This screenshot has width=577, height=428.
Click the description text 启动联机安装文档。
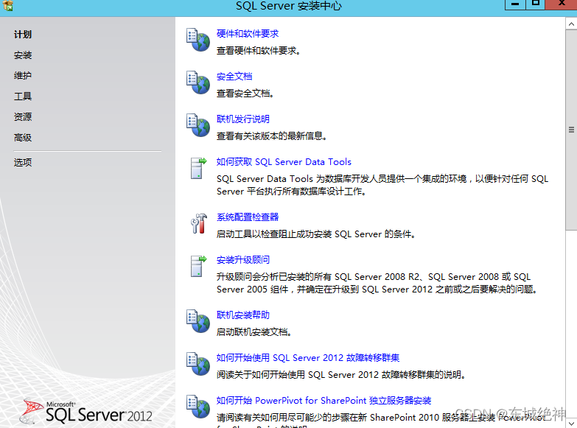click(254, 332)
